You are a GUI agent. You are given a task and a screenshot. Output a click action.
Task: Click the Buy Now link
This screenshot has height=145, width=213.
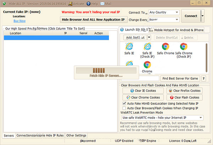[20, 21]
